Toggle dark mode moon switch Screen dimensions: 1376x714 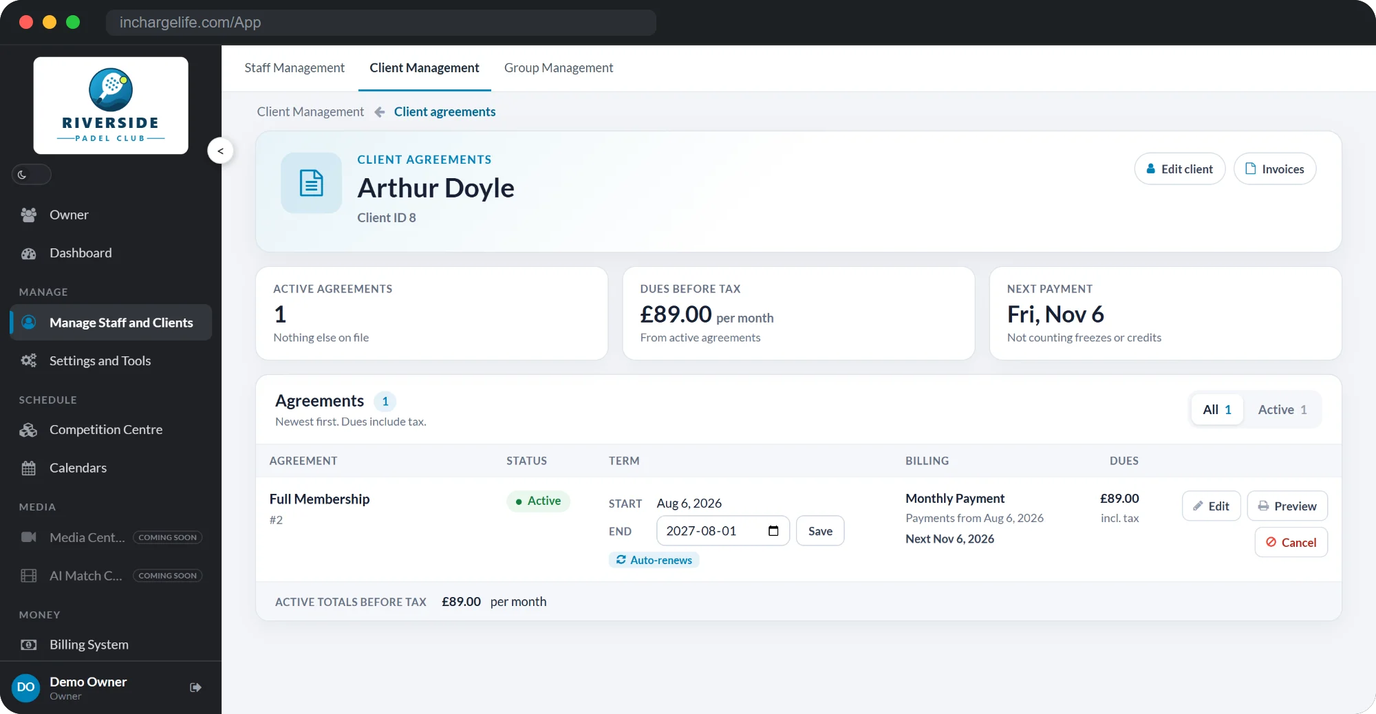pos(31,175)
